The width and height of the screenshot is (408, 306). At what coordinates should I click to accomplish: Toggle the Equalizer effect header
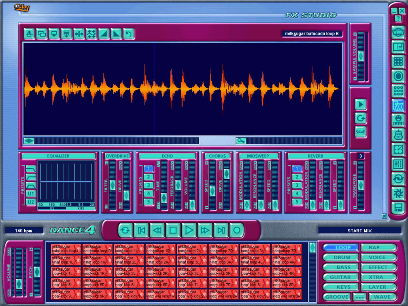pos(58,156)
